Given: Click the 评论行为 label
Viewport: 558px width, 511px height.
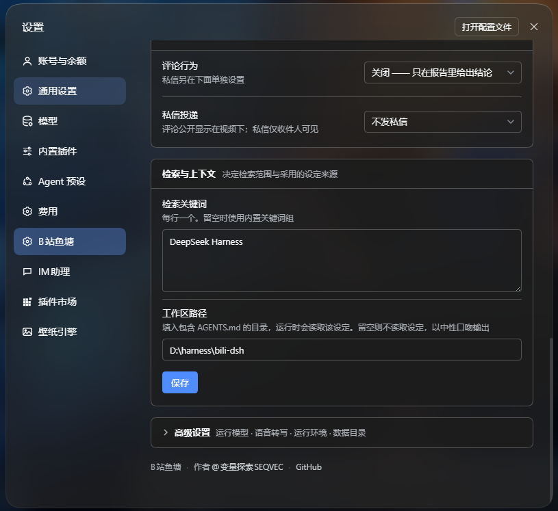Looking at the screenshot, I should coord(179,66).
